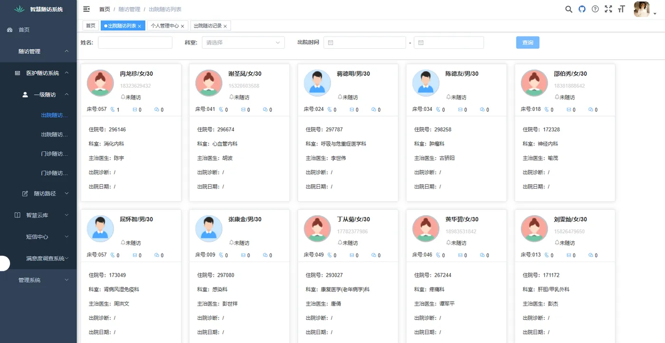Open the font size icon in header

pyautogui.click(x=621, y=9)
